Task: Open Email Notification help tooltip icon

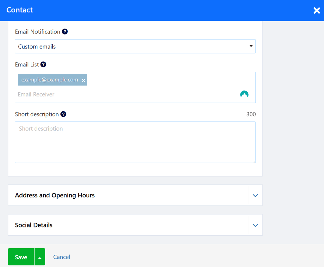Action: pyautogui.click(x=65, y=32)
